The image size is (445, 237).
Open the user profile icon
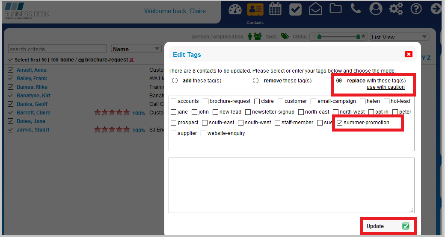coord(376,9)
